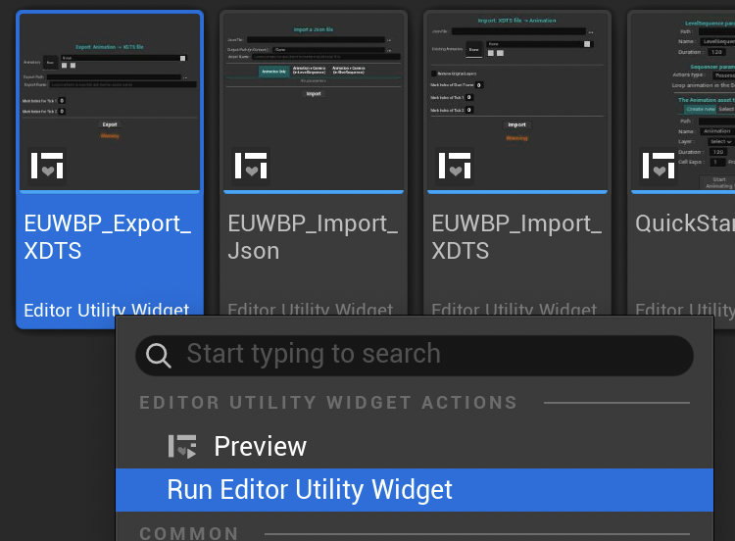This screenshot has height=541, width=735.
Task: Click the Editor Utility Widget Actions section header
Action: pos(328,403)
